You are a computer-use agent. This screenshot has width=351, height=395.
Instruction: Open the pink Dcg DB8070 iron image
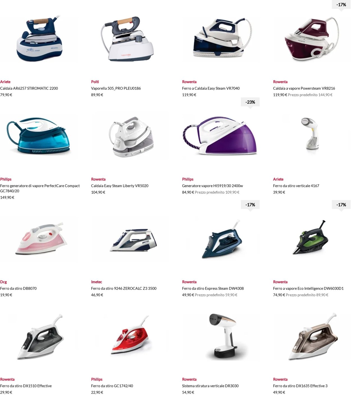coord(39,239)
